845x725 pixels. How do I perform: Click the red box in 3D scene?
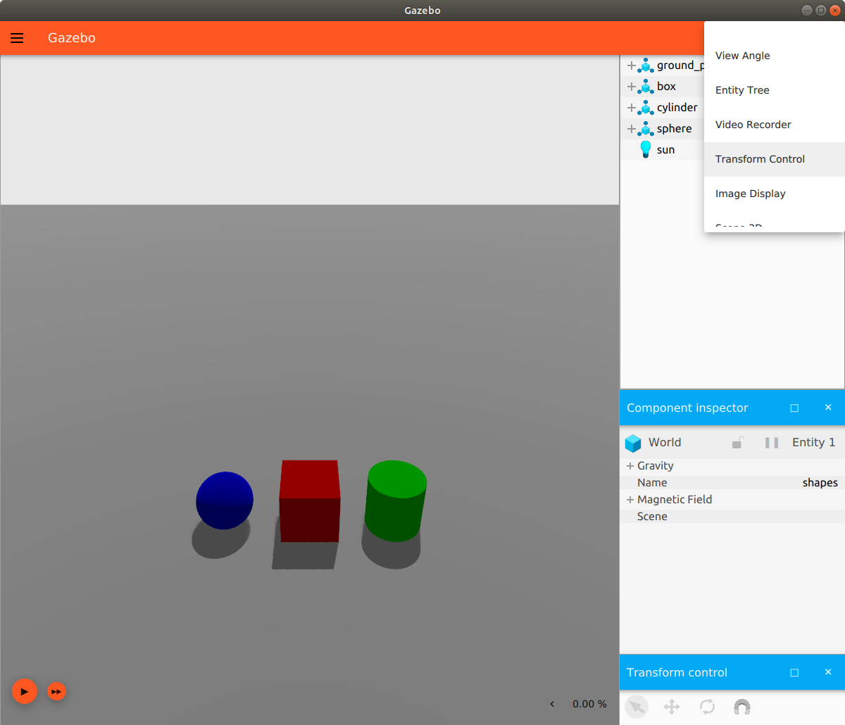310,501
